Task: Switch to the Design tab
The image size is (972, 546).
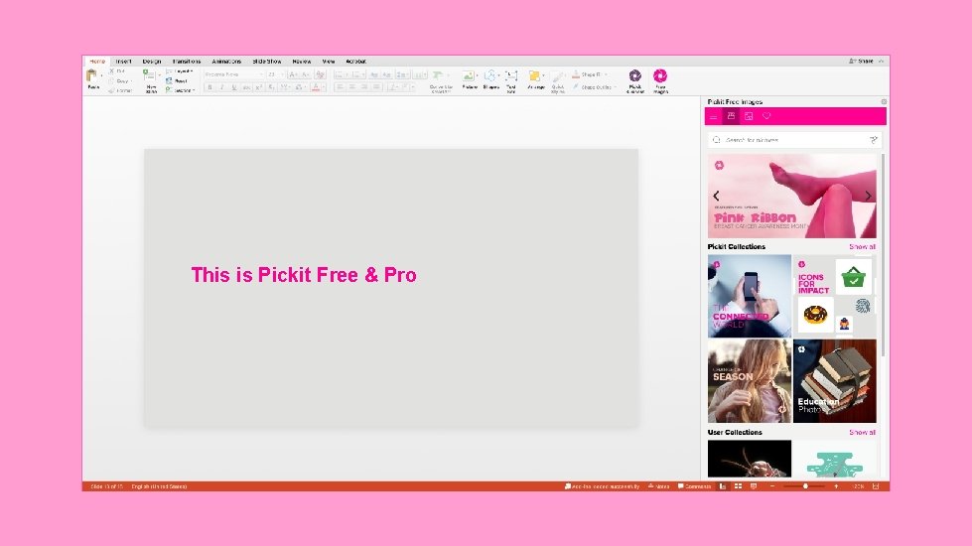Action: [152, 62]
